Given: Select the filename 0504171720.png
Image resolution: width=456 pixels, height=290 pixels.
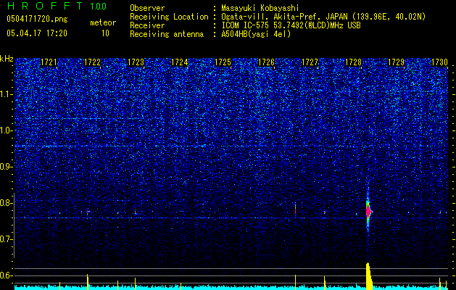Looking at the screenshot, I should click(x=37, y=19).
